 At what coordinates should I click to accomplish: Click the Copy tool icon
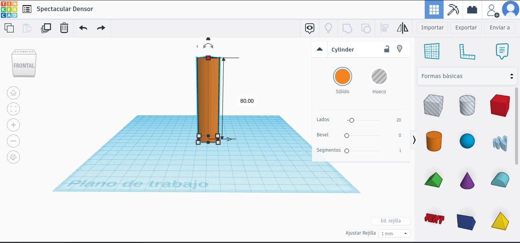pyautogui.click(x=9, y=28)
